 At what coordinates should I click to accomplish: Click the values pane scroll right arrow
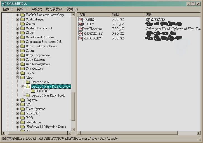pos(199,133)
